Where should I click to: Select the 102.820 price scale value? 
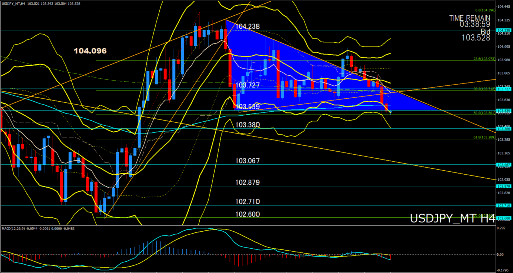tap(504, 193)
